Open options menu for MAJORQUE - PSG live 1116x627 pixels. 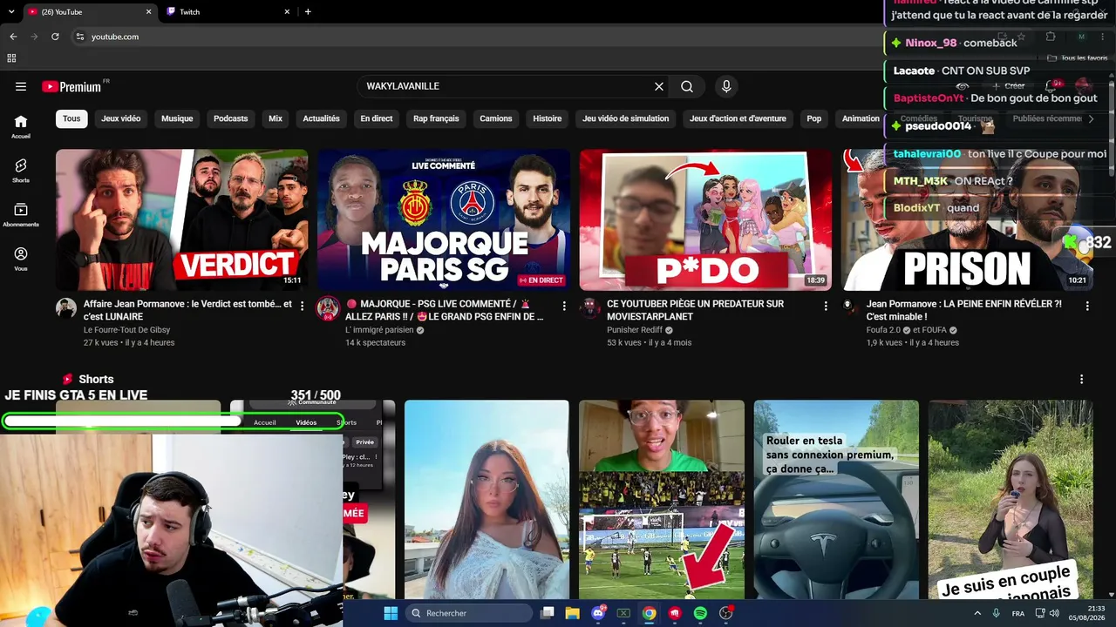point(564,306)
